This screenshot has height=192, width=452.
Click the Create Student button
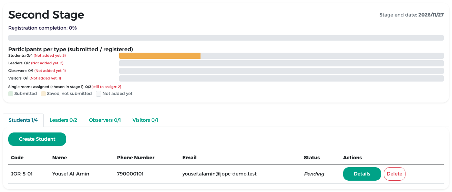(x=37, y=139)
